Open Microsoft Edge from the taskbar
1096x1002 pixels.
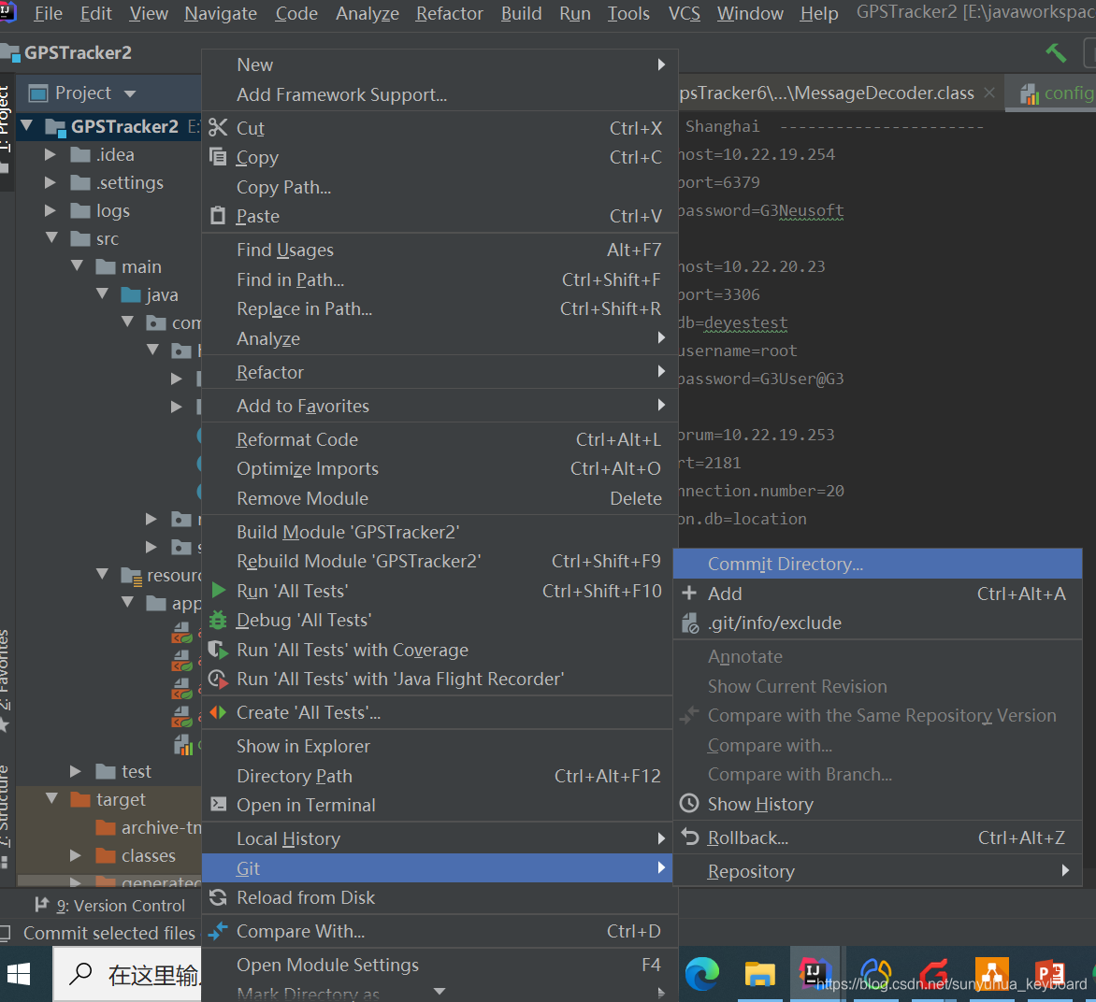[x=701, y=974]
